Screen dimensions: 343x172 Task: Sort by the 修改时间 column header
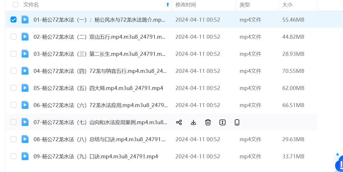(x=186, y=5)
